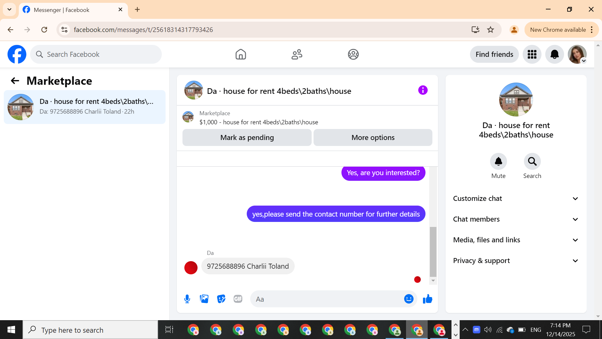Click More options button
602x339 pixels.
(x=373, y=137)
